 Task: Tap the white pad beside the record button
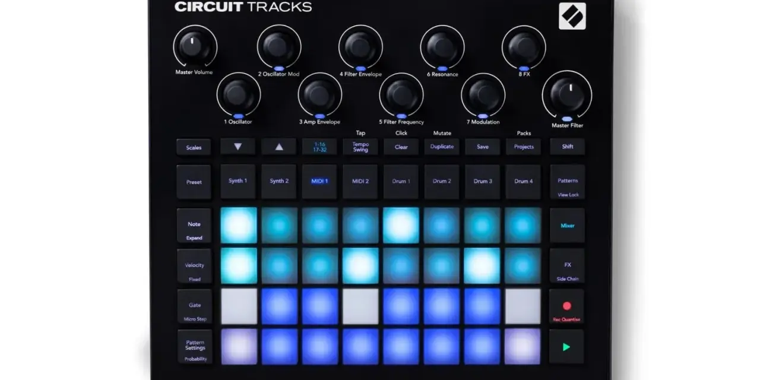pos(523,306)
